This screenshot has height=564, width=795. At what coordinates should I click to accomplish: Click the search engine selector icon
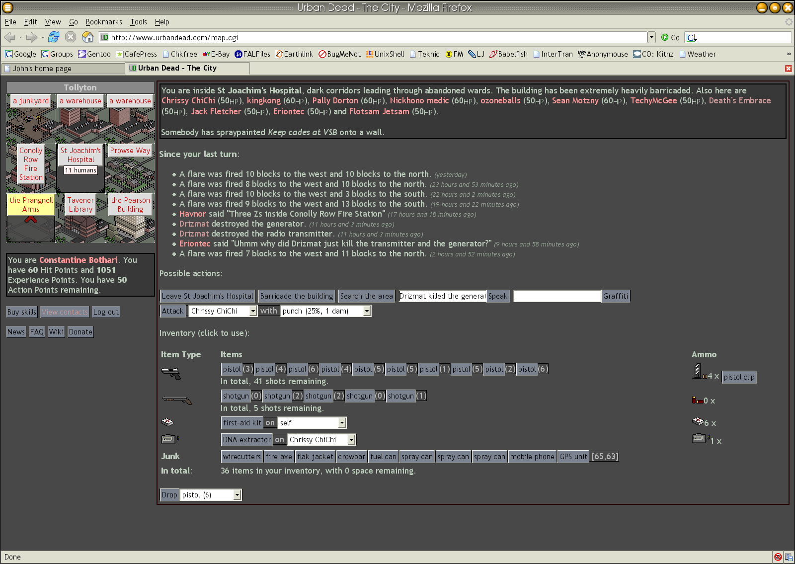(x=692, y=38)
